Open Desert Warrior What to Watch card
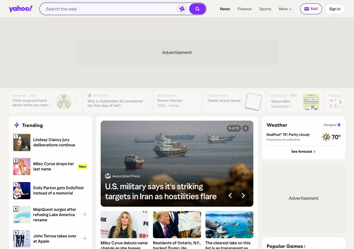Image resolution: width=354 pixels, height=249 pixels. tap(178, 102)
